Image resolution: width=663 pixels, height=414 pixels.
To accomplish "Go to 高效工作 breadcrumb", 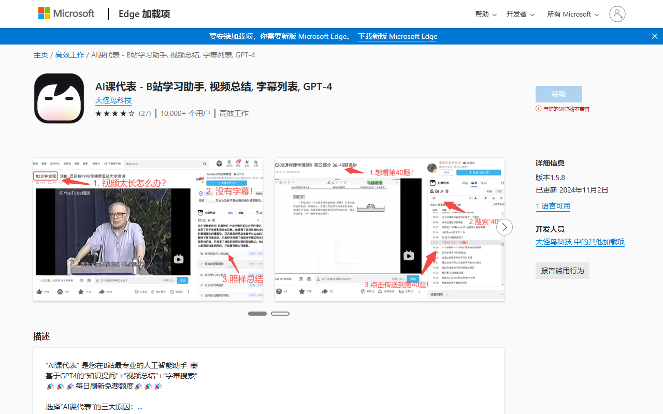I will click(x=70, y=55).
